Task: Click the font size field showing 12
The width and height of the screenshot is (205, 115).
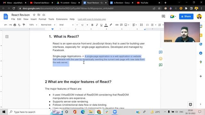Action: 82,25
